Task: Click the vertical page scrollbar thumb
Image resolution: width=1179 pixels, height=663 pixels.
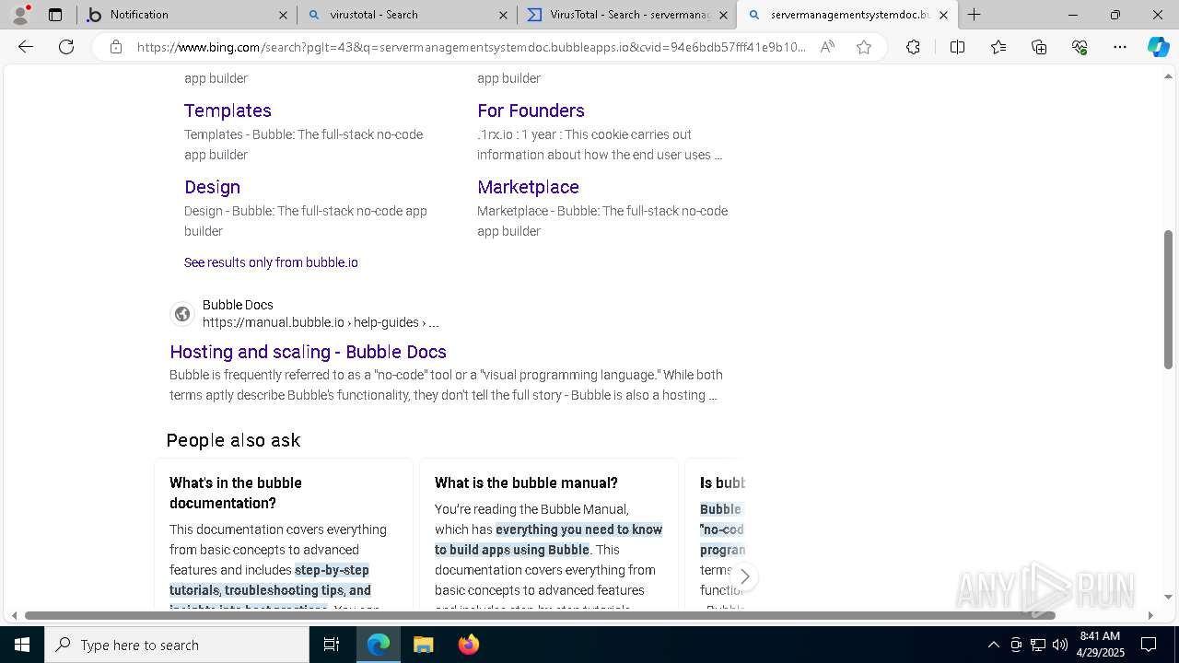Action: [1168, 299]
